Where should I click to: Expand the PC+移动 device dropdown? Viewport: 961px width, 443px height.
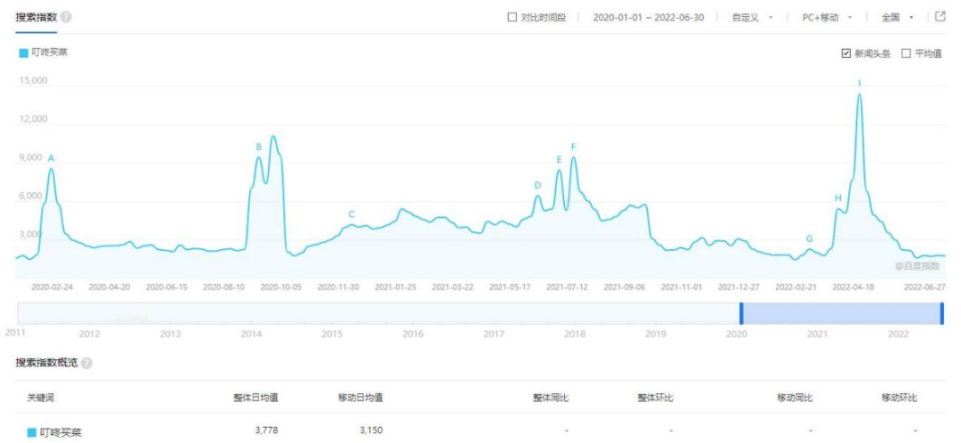click(827, 18)
